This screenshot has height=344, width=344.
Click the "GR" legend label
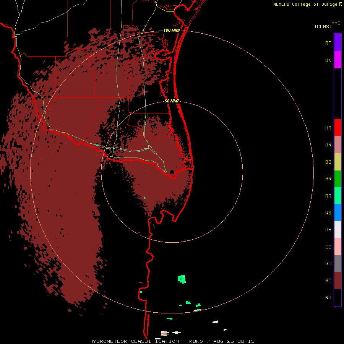tap(328, 144)
